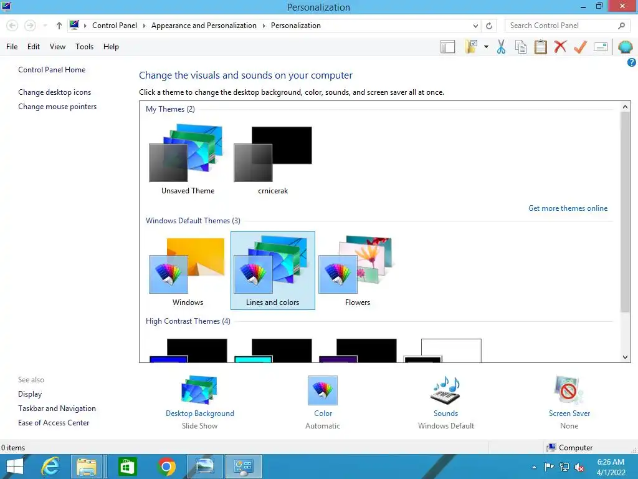Open Sounds settings icon
The width and height of the screenshot is (638, 479).
coord(445,390)
